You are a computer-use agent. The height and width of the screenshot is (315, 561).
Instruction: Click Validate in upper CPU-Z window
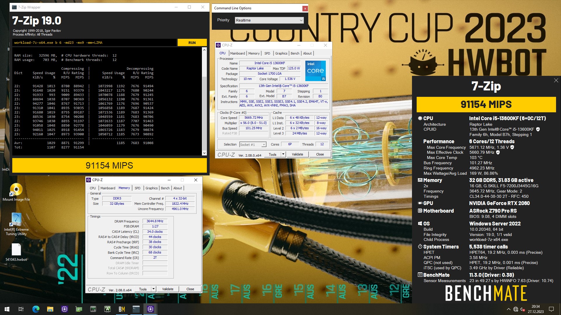click(x=297, y=154)
